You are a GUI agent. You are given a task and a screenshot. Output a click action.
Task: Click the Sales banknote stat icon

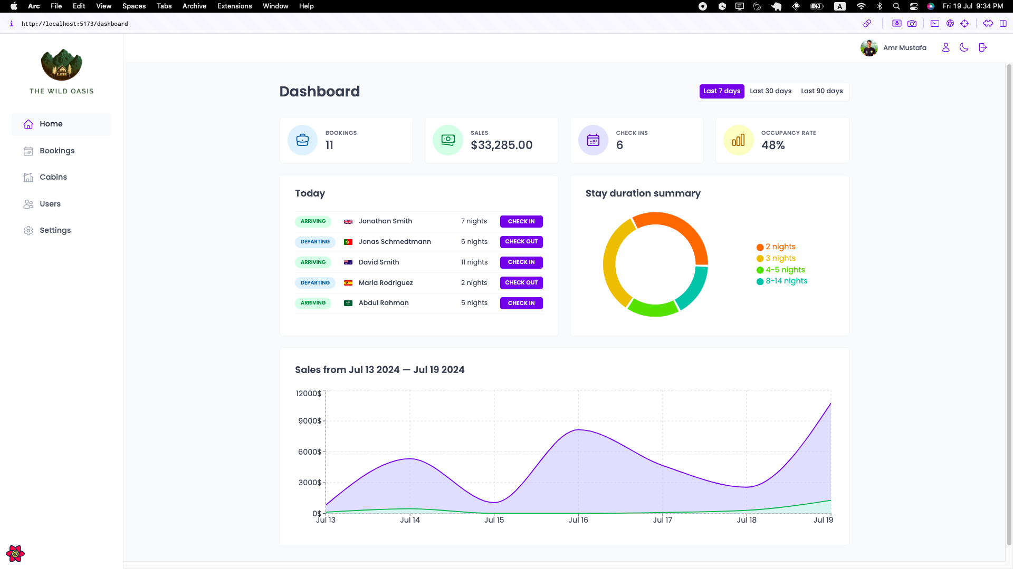coord(447,140)
